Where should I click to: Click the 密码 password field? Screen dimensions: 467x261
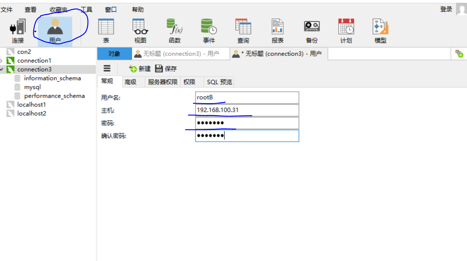pyautogui.click(x=247, y=123)
